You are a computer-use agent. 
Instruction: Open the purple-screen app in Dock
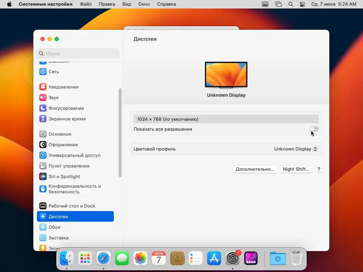[251, 258]
